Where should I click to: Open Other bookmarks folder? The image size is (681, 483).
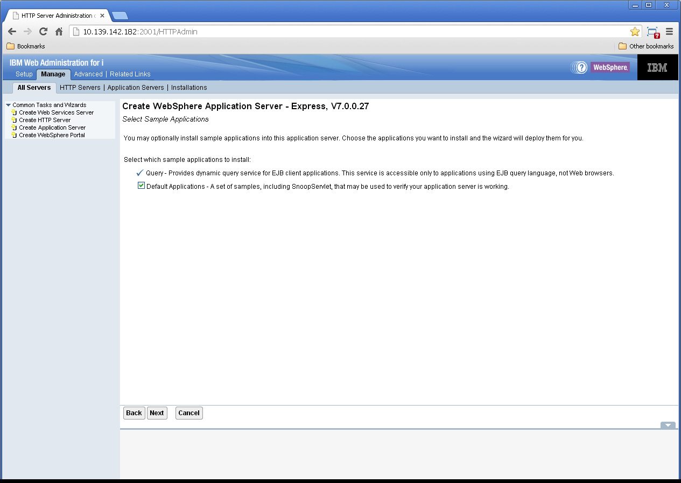coord(646,46)
